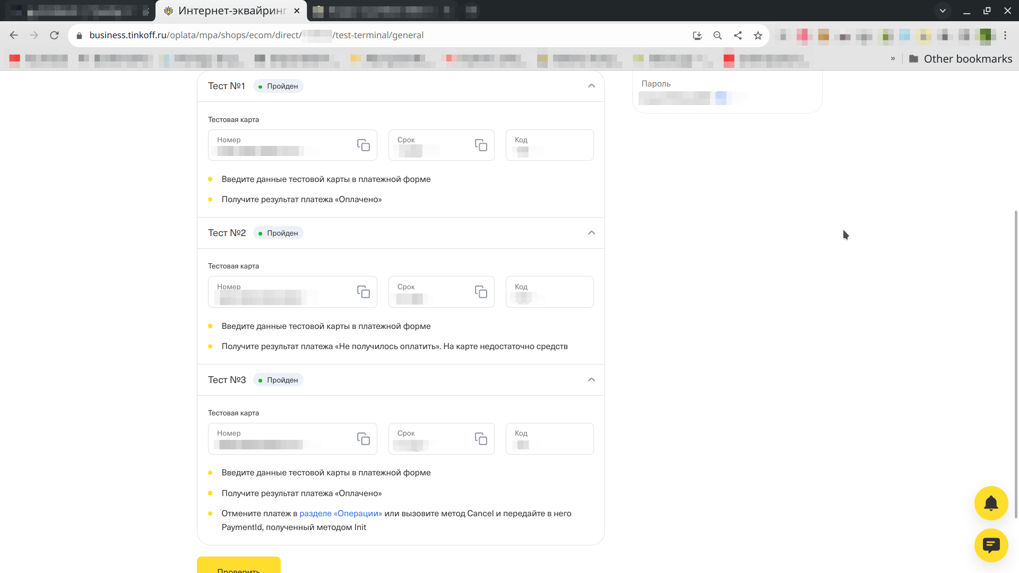
Task: Open the support chat bubble button
Action: coord(991,545)
